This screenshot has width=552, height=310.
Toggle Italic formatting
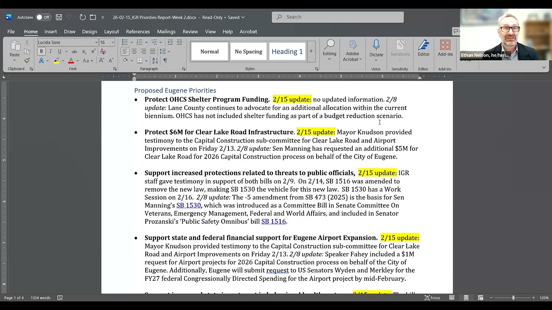coord(50,51)
